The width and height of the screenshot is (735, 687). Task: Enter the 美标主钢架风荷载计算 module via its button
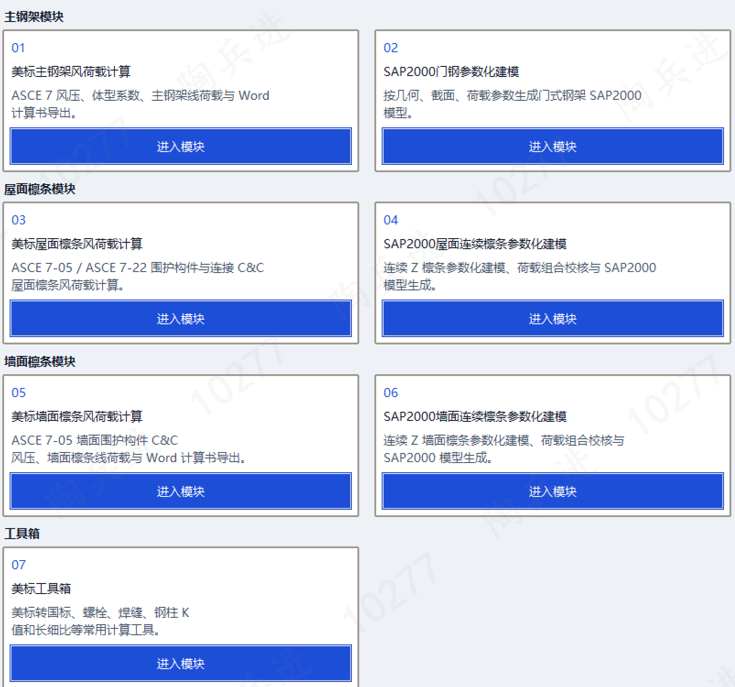click(x=181, y=146)
